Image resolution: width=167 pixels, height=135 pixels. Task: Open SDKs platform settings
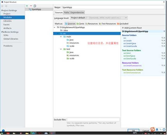(x=6, y=35)
